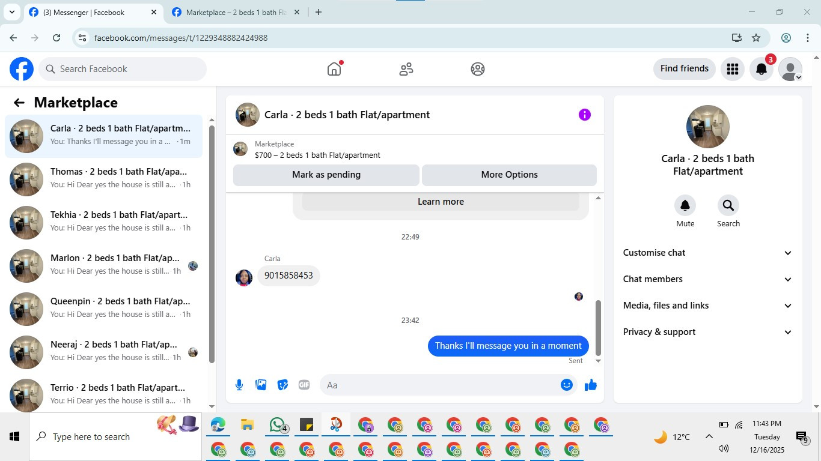Click the conversation list scrollbar

point(212,244)
